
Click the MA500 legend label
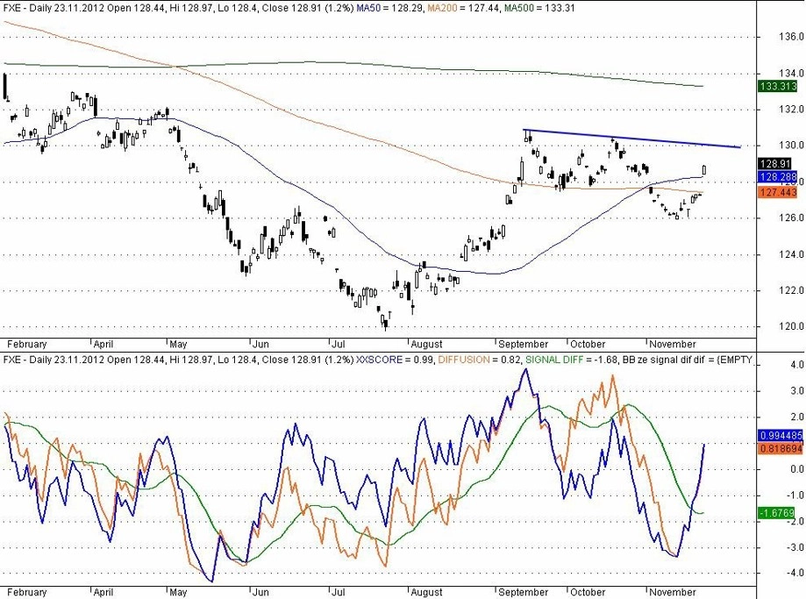[x=518, y=8]
